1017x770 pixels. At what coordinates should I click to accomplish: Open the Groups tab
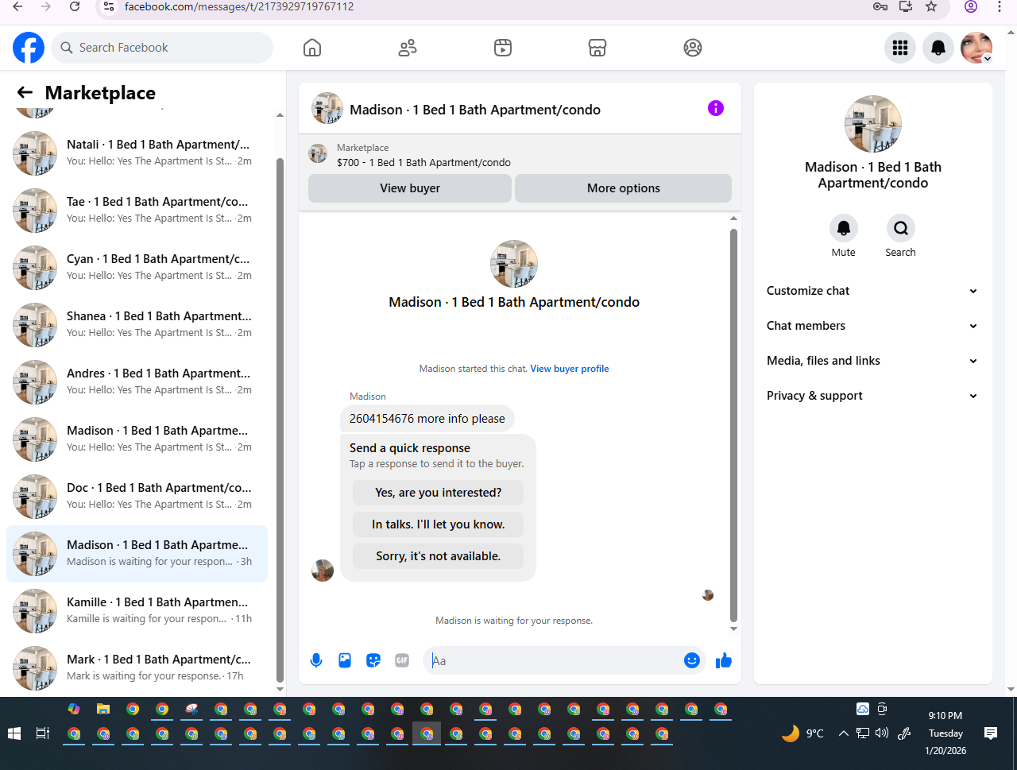coord(693,48)
